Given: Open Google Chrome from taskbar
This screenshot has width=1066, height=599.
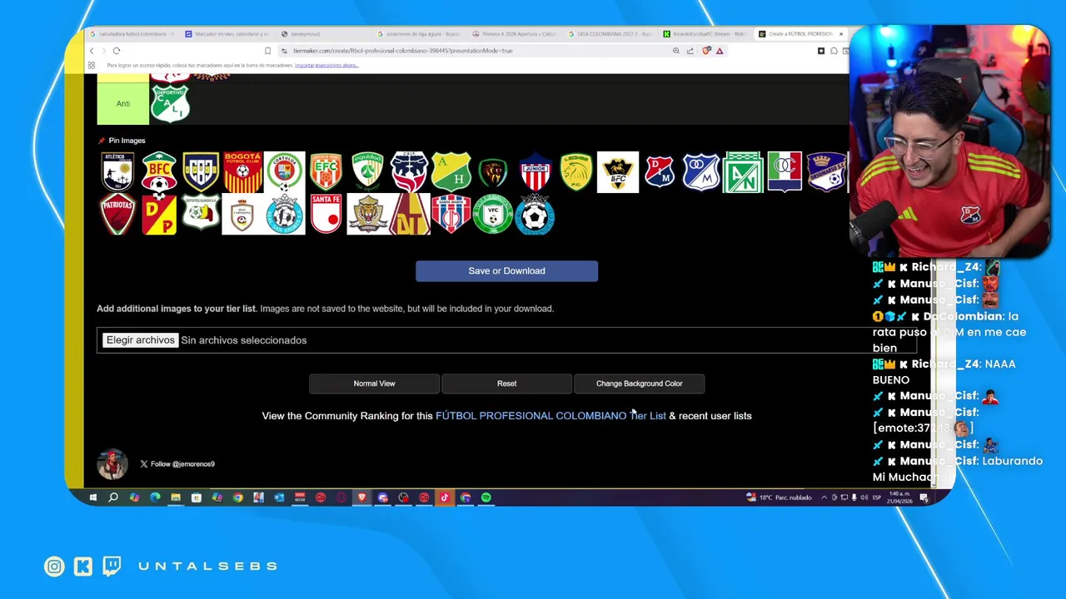Looking at the screenshot, I should pyautogui.click(x=237, y=498).
